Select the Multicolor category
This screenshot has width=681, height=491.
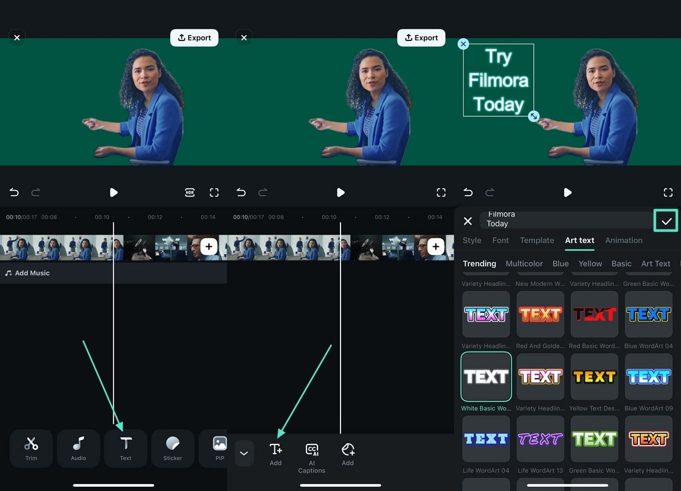pos(524,264)
